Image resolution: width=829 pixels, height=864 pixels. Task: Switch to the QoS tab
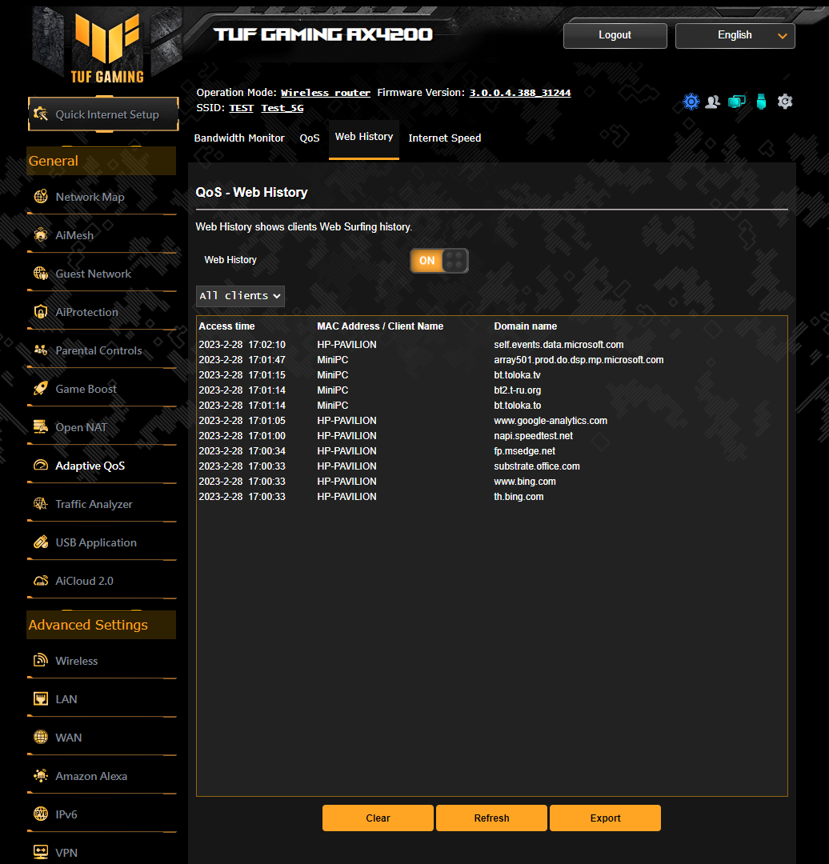click(309, 138)
